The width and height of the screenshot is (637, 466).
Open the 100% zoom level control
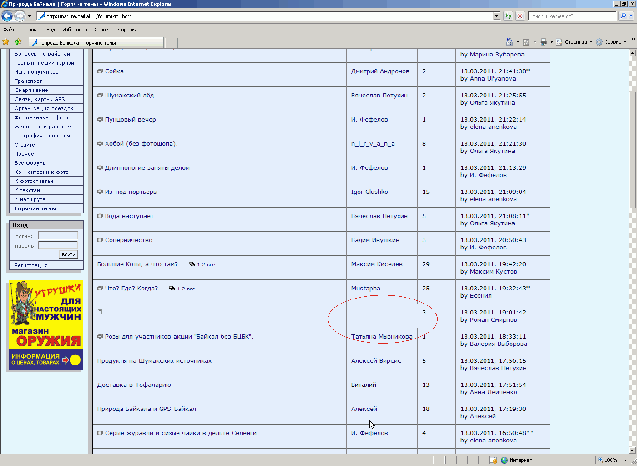[x=613, y=460]
